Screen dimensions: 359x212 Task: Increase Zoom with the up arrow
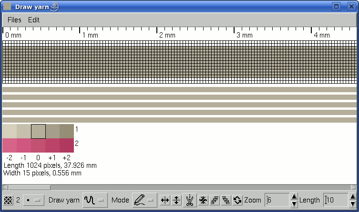coord(294,196)
